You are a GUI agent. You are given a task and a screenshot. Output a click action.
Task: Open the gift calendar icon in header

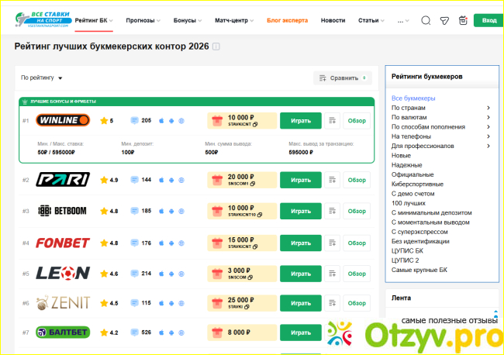point(463,20)
